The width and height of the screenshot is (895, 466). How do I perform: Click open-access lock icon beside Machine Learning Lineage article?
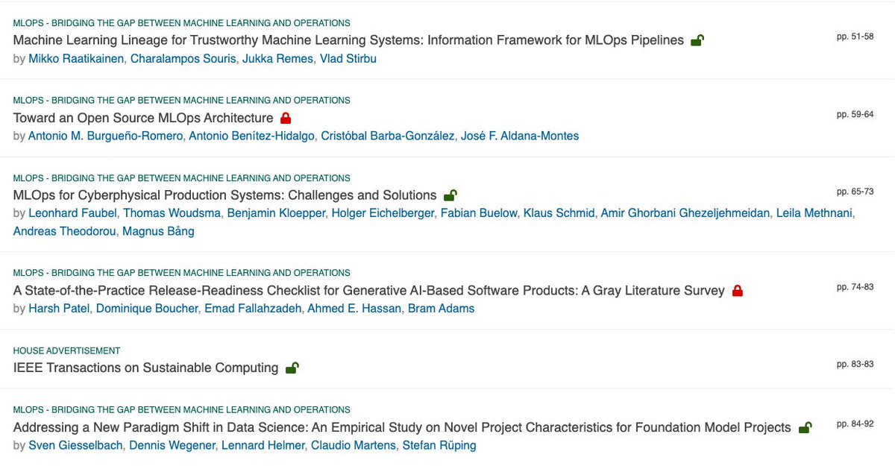point(697,40)
